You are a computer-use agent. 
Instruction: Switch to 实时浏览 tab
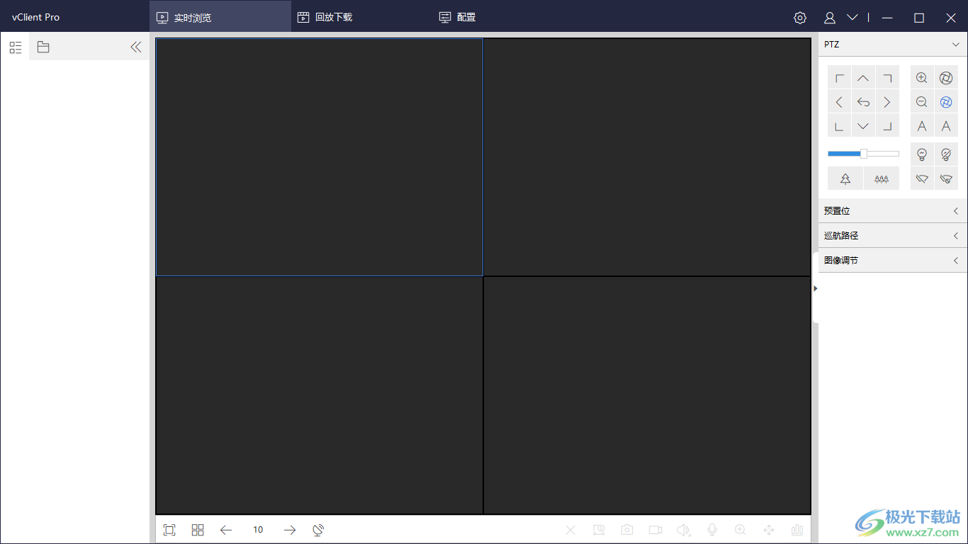tap(220, 17)
